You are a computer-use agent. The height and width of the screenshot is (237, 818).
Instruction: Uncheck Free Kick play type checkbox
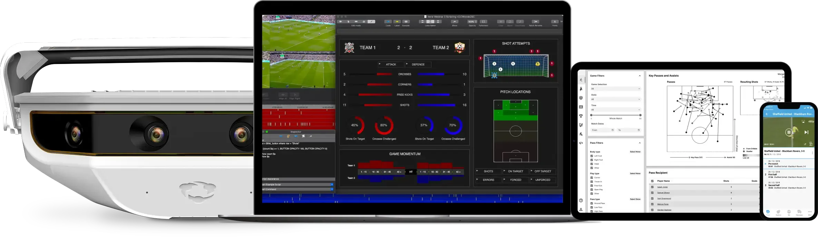pyautogui.click(x=592, y=185)
